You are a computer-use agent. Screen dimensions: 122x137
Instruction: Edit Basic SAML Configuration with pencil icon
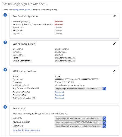pos(114,16)
